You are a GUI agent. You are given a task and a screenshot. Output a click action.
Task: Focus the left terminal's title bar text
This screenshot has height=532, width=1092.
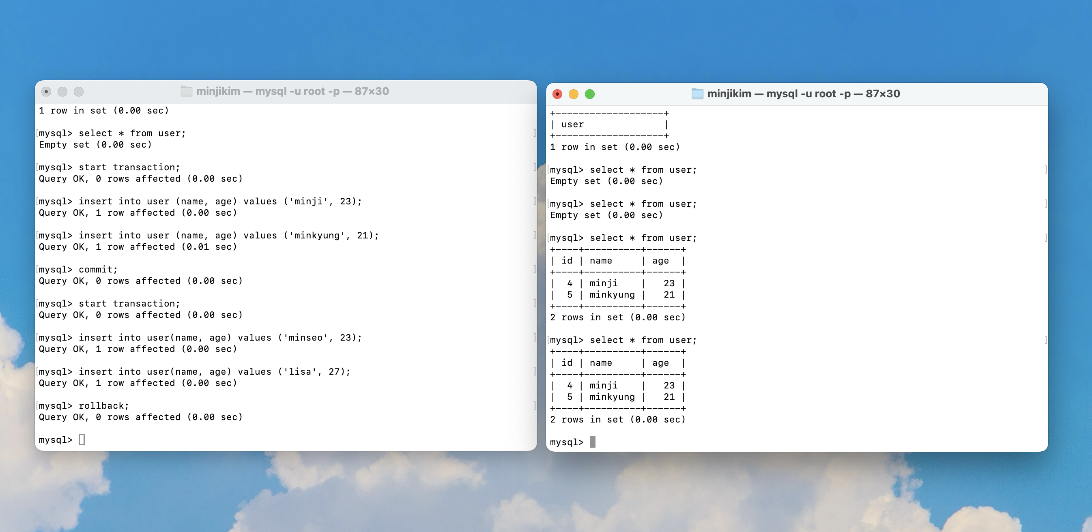point(292,91)
